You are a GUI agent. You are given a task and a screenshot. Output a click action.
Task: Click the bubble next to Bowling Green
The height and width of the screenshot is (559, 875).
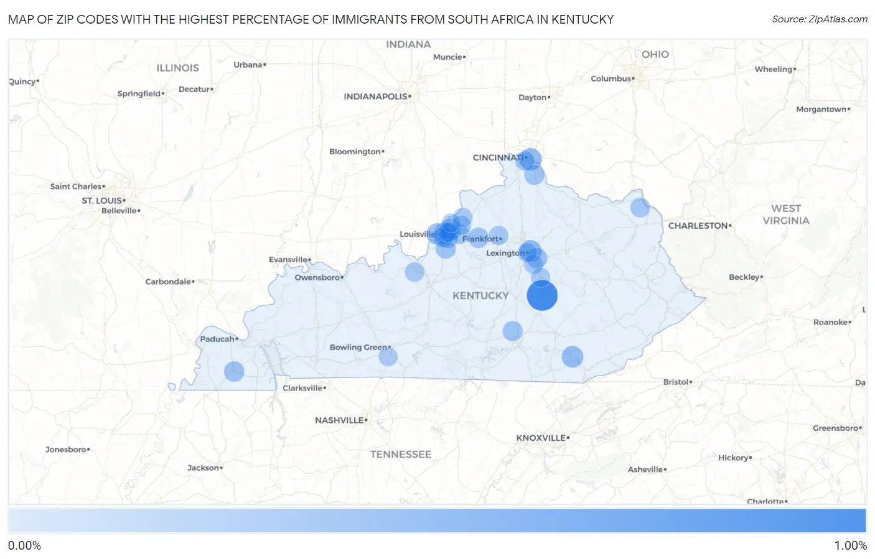click(388, 357)
